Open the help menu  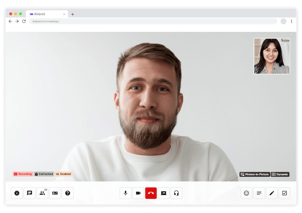click(x=68, y=193)
